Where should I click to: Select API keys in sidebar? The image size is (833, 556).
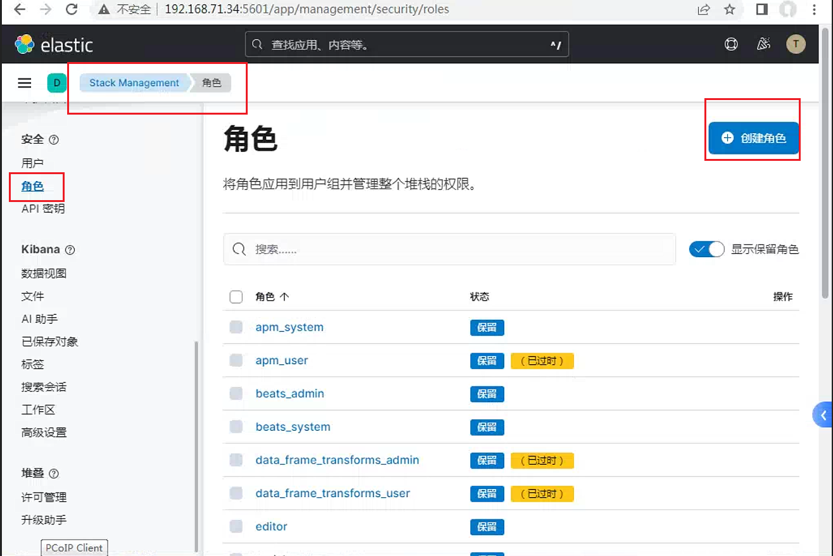[x=43, y=208]
